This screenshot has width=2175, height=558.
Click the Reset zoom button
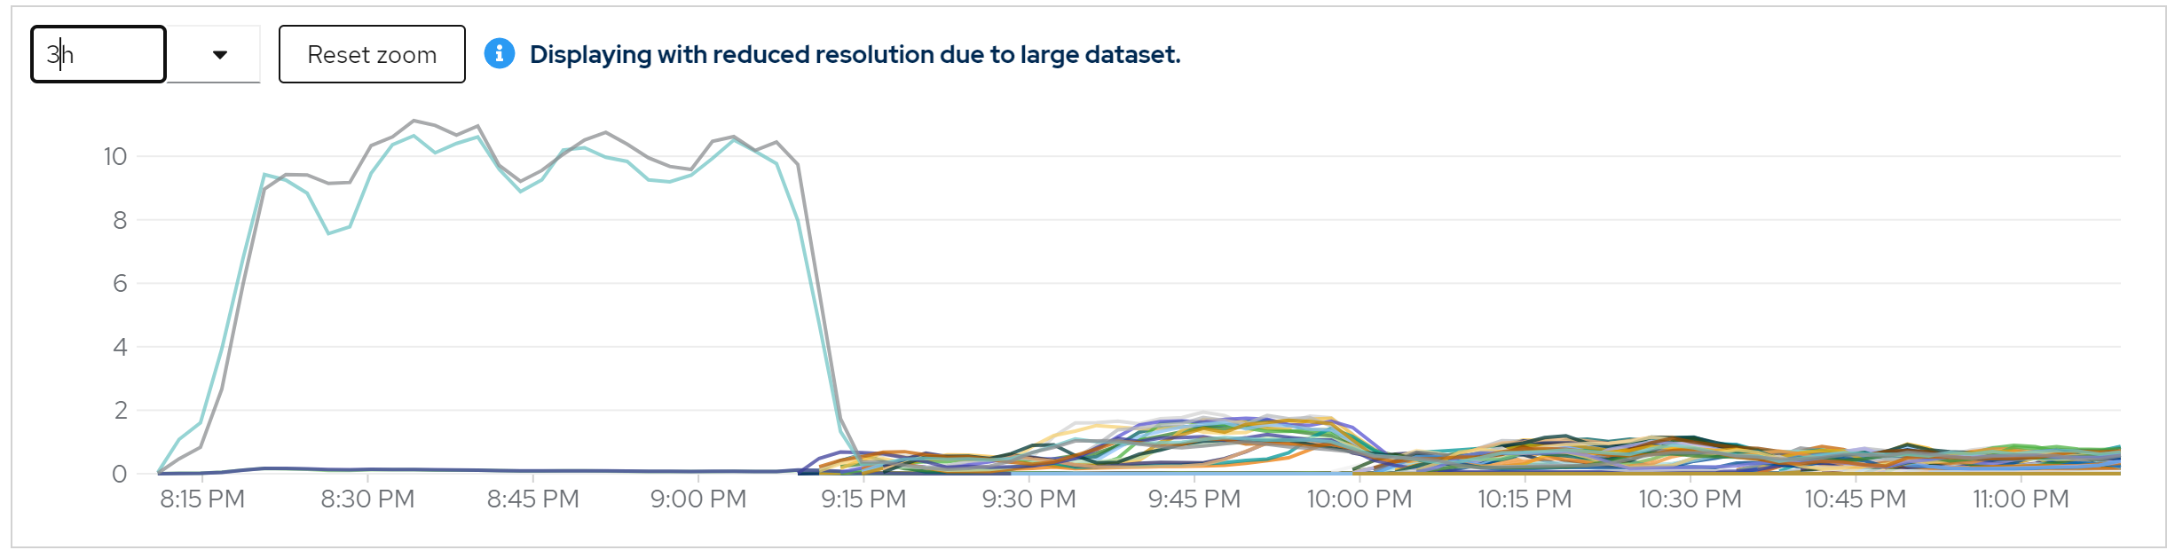click(372, 55)
